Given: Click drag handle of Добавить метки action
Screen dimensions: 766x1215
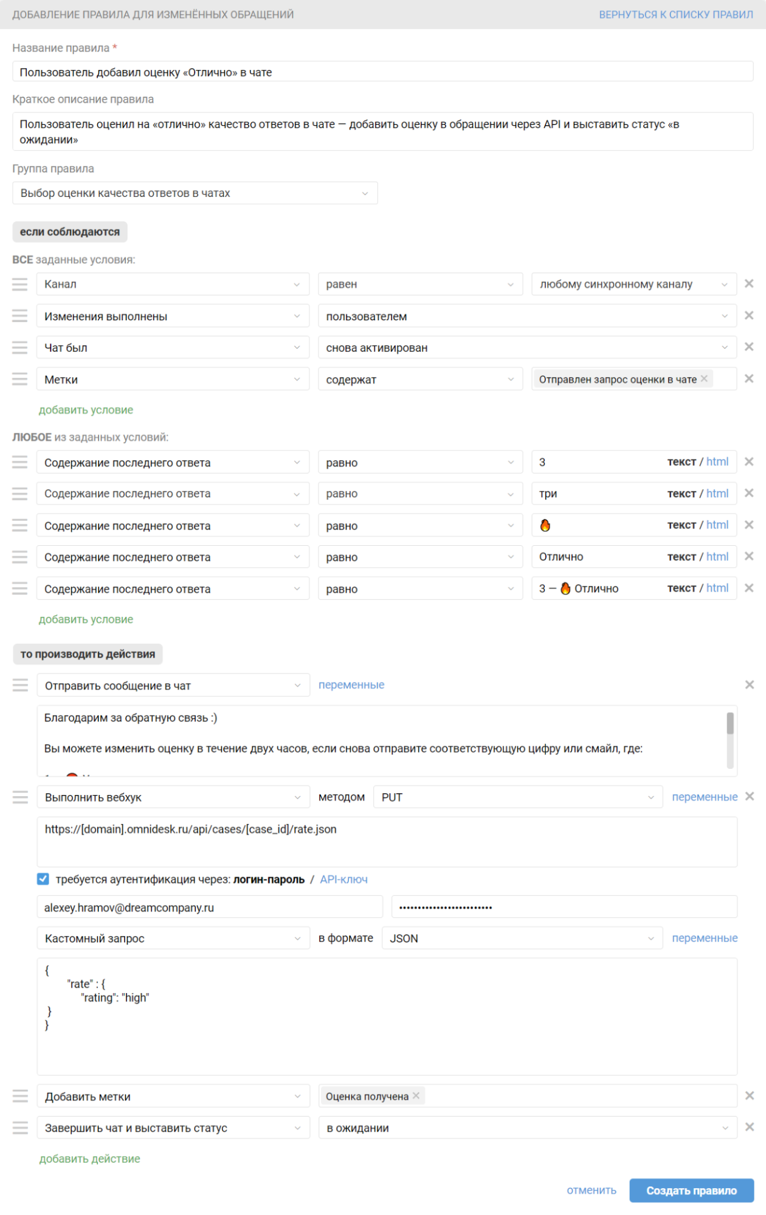Looking at the screenshot, I should (20, 1095).
